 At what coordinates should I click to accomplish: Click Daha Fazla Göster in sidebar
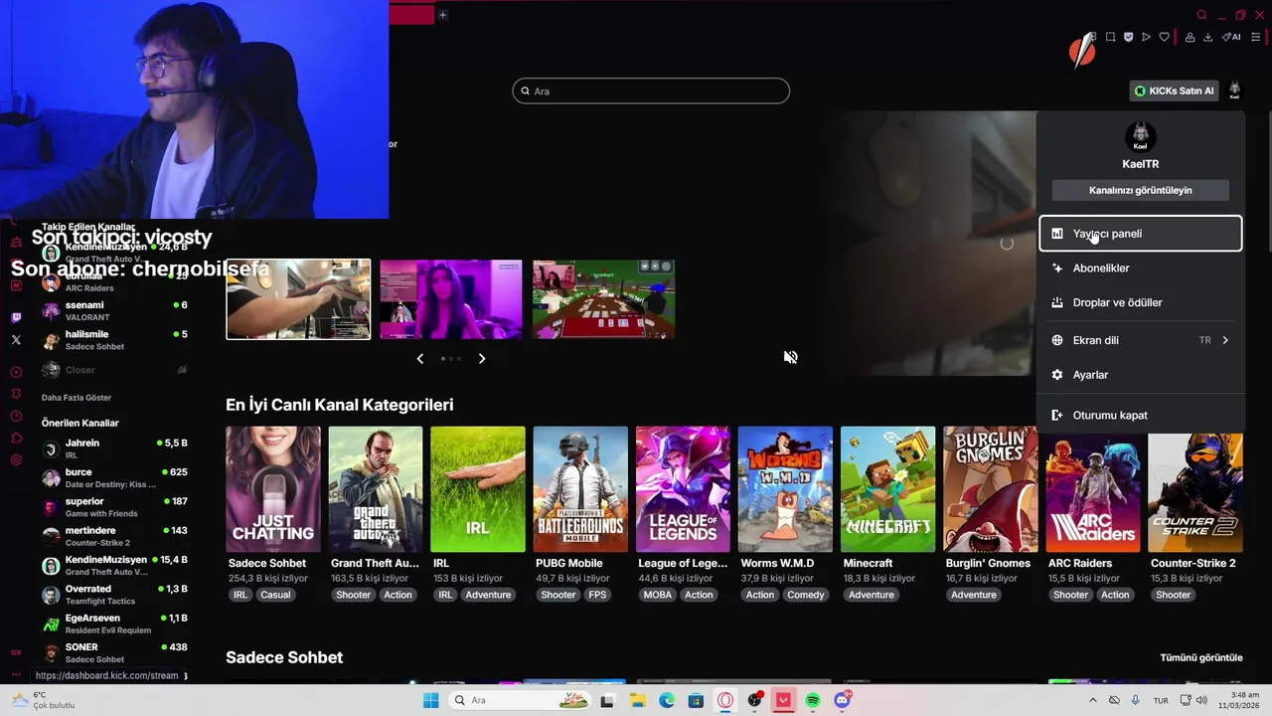tap(77, 398)
